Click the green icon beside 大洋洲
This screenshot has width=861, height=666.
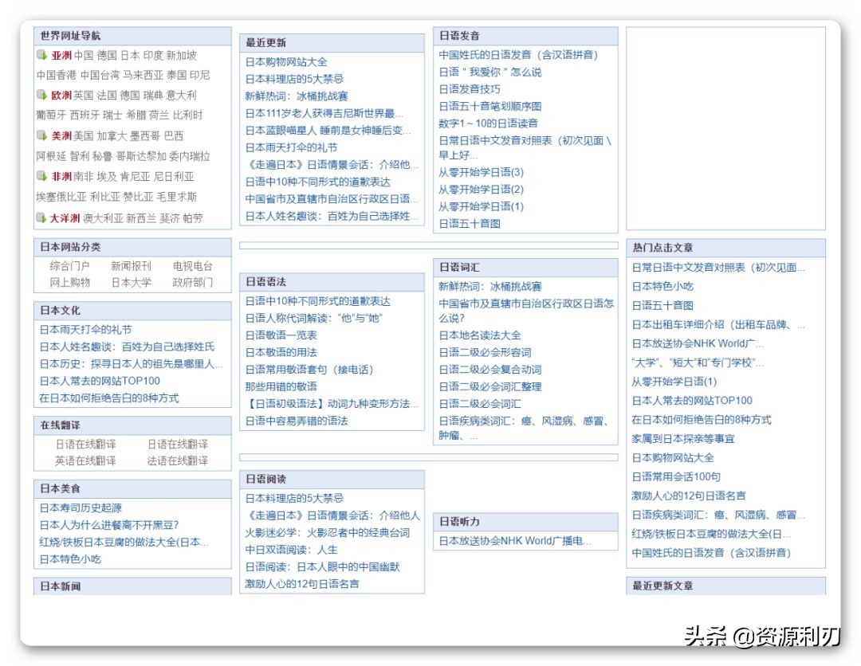point(41,217)
